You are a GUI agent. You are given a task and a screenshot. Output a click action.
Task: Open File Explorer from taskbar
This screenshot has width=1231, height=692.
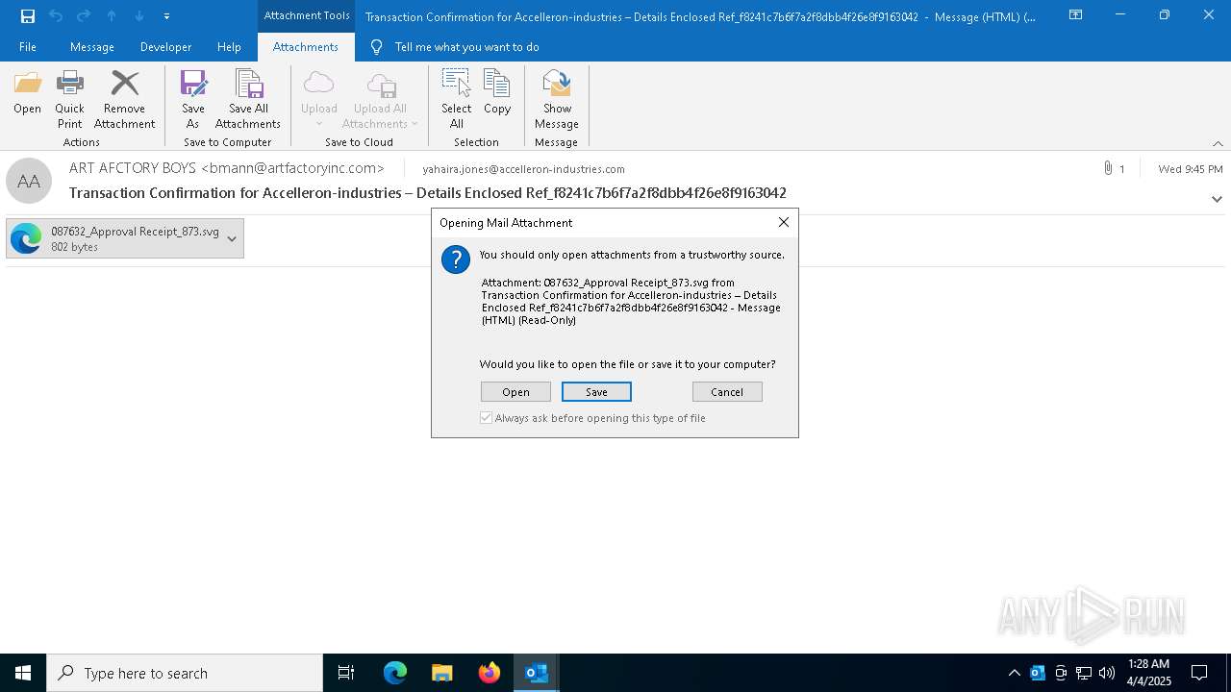click(441, 673)
